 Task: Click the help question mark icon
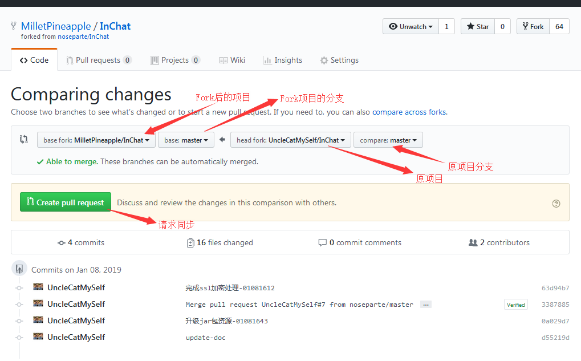click(556, 204)
